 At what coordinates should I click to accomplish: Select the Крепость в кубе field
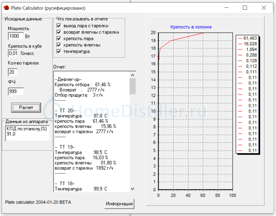click(x=13, y=53)
